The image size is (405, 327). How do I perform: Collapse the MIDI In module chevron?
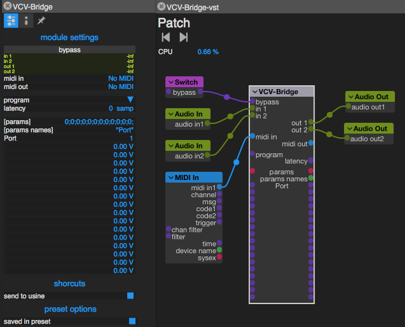[171, 177]
